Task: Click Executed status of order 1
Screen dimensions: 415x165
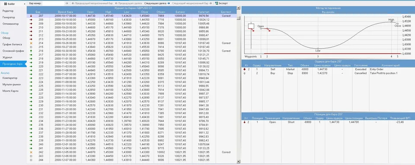Action: pyautogui.click(x=361, y=69)
